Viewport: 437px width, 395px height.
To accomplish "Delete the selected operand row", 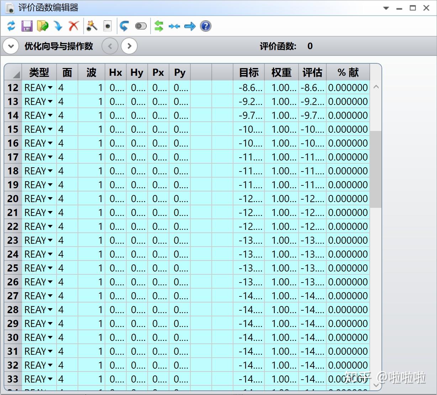I will pyautogui.click(x=73, y=26).
